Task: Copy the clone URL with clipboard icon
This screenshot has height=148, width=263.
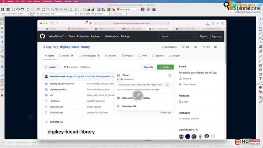Action: pyautogui.click(x=167, y=85)
